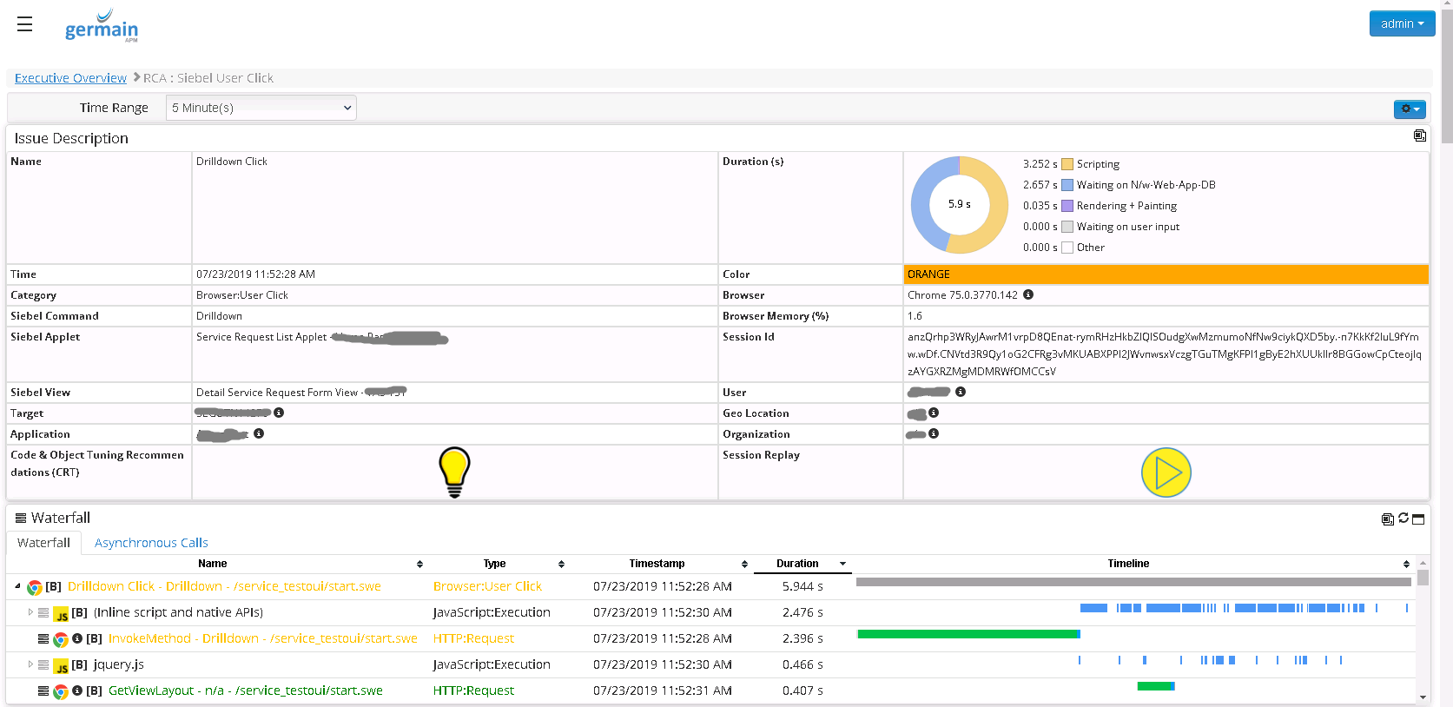Open the Time Range dropdown
This screenshot has width=1453, height=707.
(261, 108)
